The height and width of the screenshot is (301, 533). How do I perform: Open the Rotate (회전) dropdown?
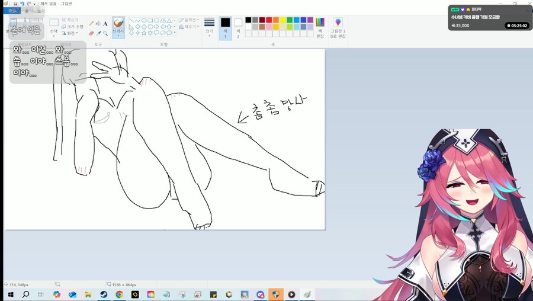pyautogui.click(x=70, y=33)
